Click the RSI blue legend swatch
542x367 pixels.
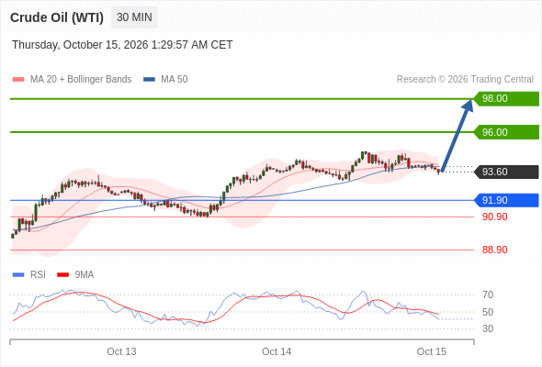(18, 275)
